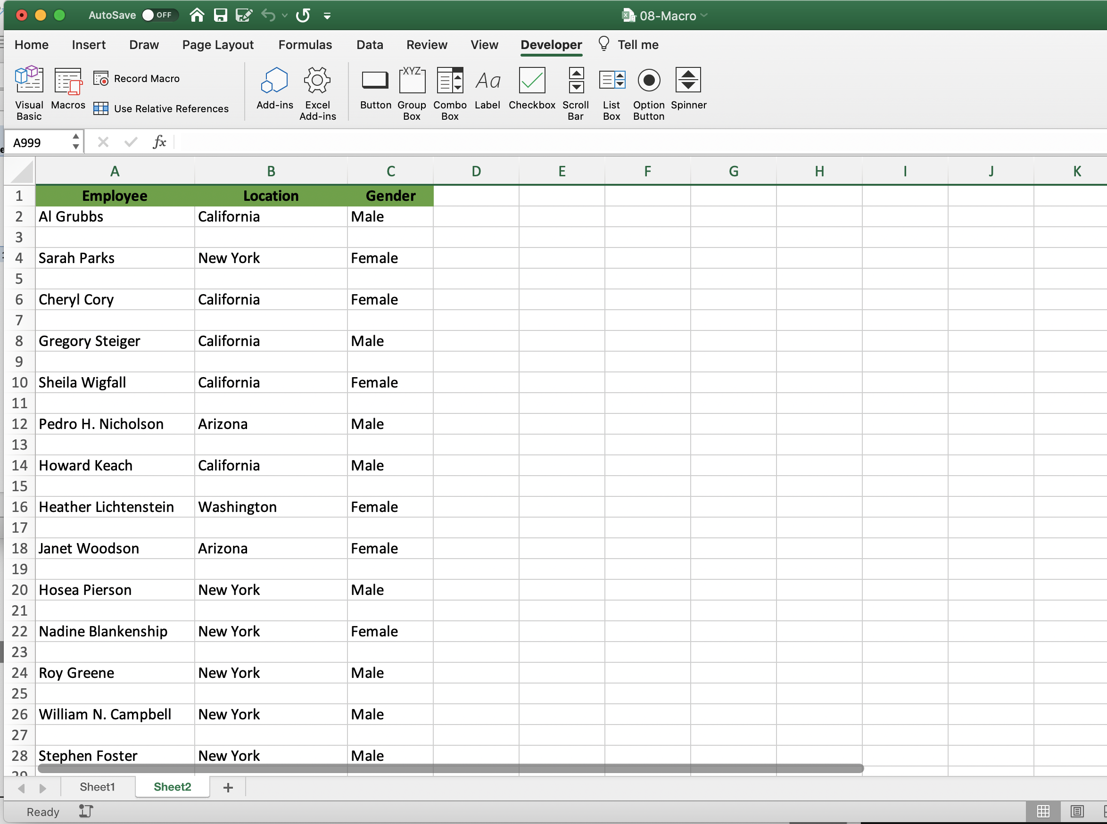Insert a Label control
This screenshot has height=824, width=1107.
tap(487, 88)
